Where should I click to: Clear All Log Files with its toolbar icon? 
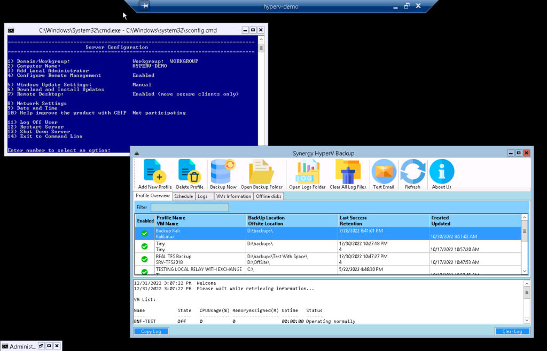click(348, 171)
